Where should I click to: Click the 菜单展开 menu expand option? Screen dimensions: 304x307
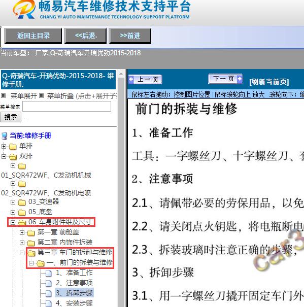tap(23, 96)
